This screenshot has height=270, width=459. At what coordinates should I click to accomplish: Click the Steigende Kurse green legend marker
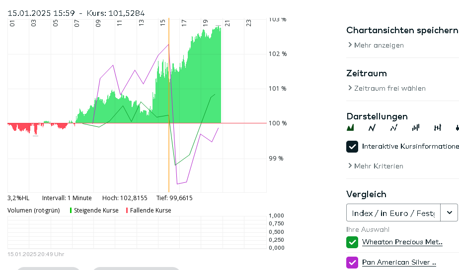point(71,211)
